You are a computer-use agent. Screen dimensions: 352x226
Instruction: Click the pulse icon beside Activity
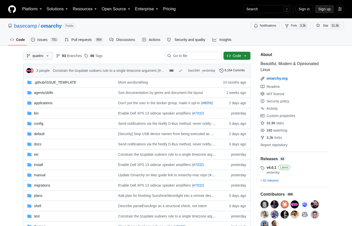[x=262, y=108]
